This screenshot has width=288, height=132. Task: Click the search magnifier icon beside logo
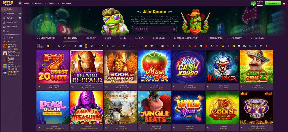click(20, 3)
